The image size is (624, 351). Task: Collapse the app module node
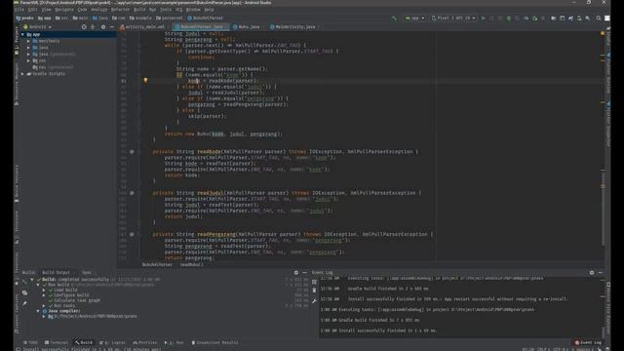click(x=22, y=35)
